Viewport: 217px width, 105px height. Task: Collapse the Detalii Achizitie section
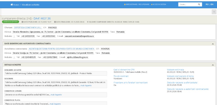[x=213, y=65]
